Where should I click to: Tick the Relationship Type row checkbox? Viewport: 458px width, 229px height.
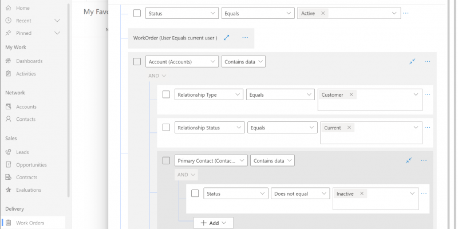[166, 94]
